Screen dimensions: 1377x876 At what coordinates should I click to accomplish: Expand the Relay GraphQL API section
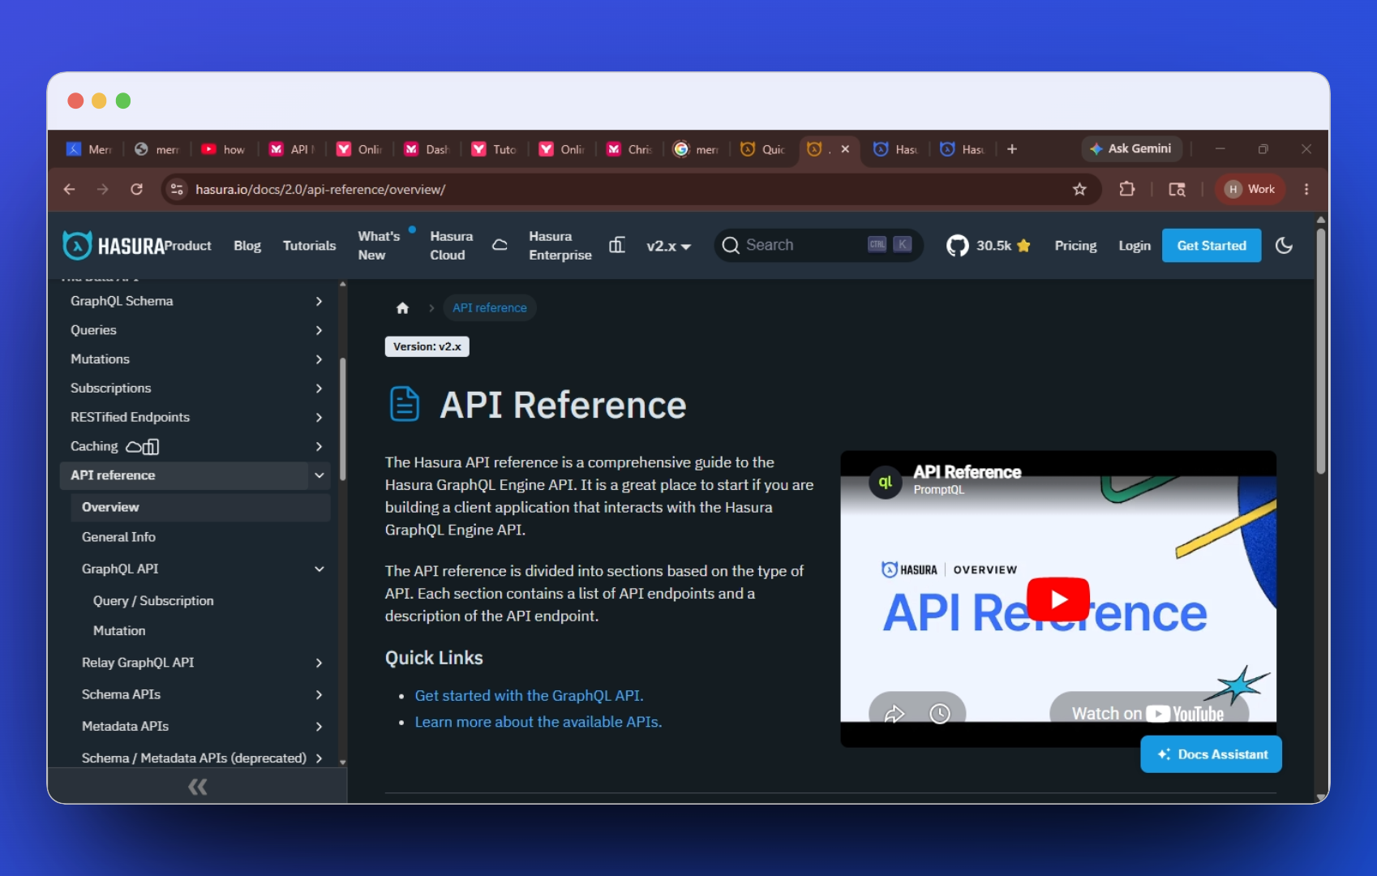tap(319, 663)
